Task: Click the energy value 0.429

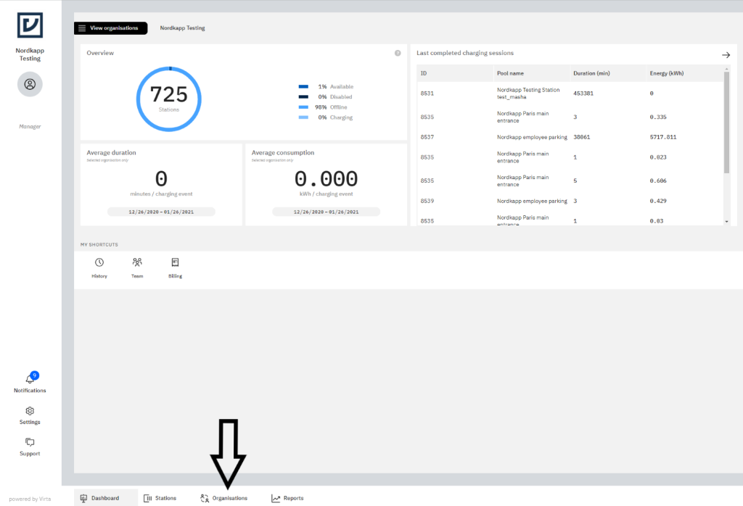Action: point(658,202)
